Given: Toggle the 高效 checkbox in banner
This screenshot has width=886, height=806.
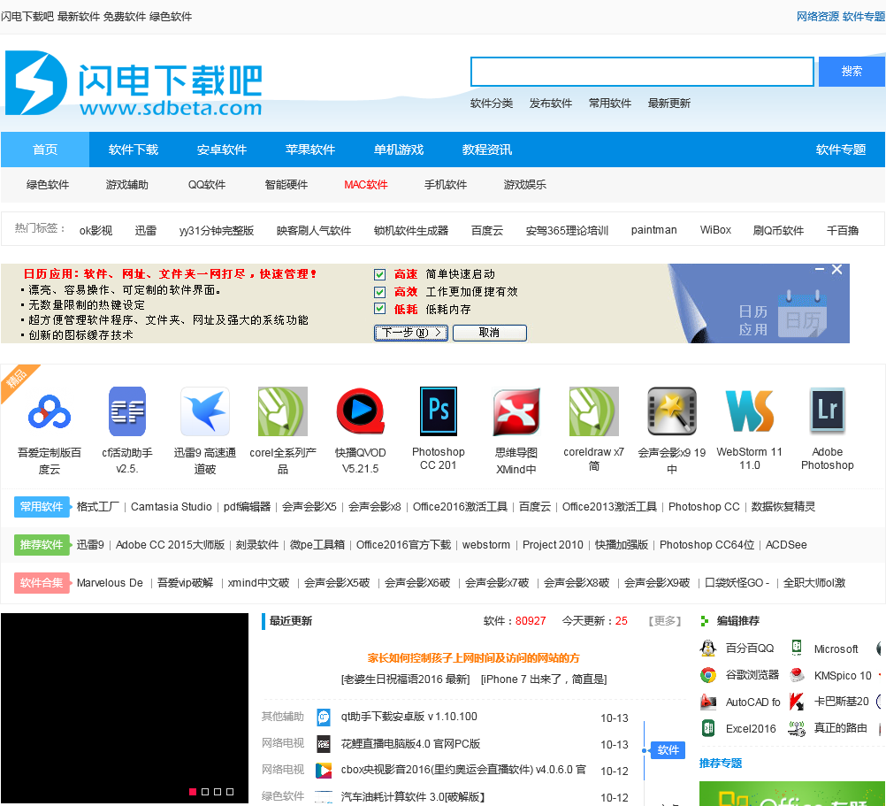Looking at the screenshot, I should pyautogui.click(x=379, y=292).
